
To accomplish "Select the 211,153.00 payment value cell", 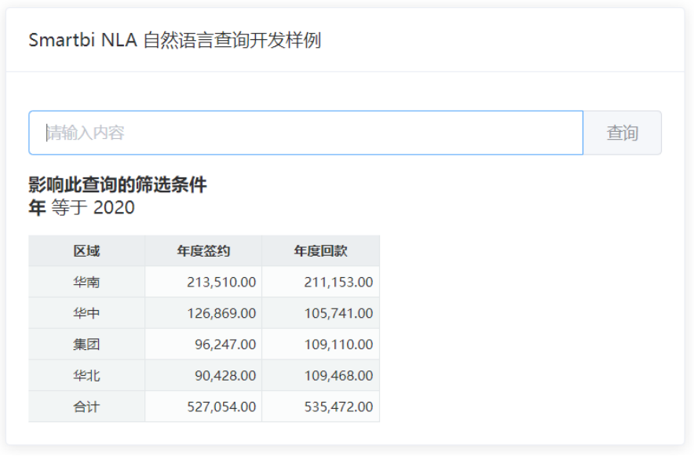I will coord(321,282).
